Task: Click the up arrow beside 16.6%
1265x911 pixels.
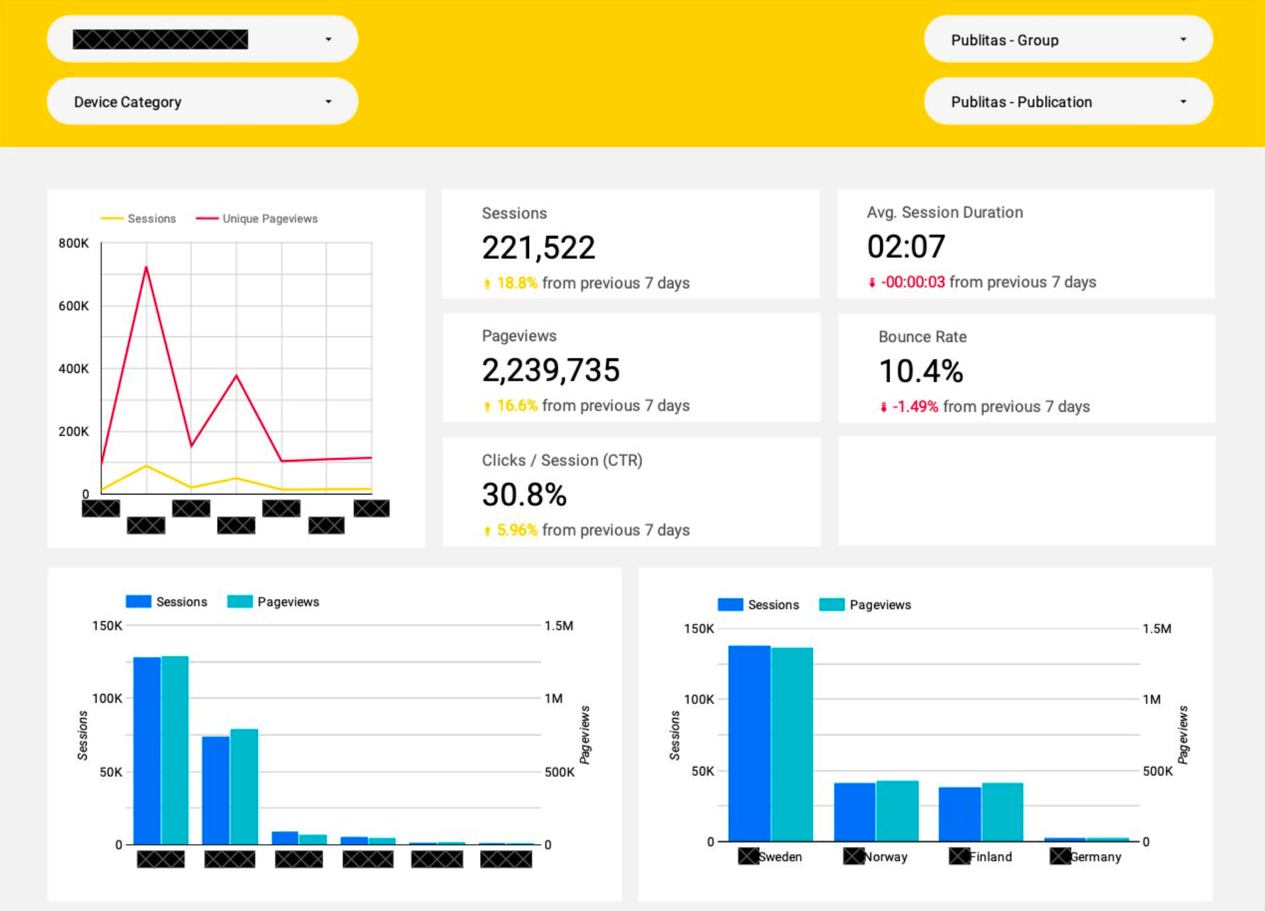Action: click(487, 405)
